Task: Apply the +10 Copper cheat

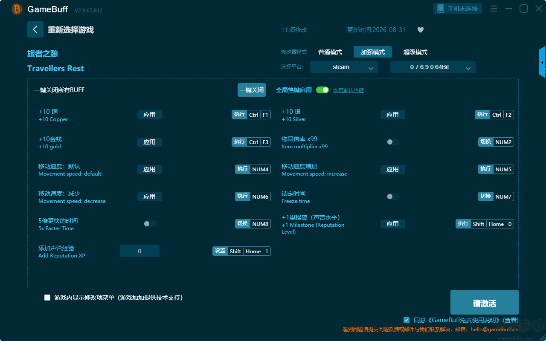Action: tap(150, 115)
